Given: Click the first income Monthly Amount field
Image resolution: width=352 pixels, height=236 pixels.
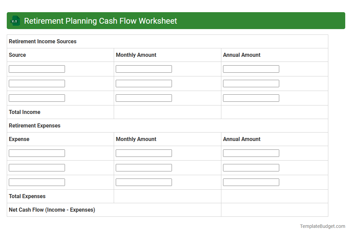Looking at the screenshot, I should coord(144,69).
